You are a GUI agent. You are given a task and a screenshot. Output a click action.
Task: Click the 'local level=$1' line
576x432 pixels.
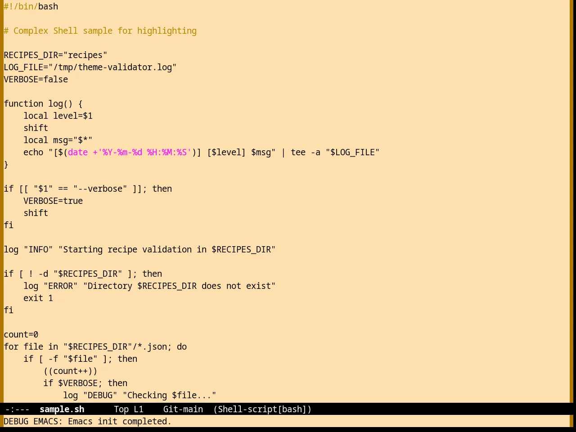(x=58, y=116)
